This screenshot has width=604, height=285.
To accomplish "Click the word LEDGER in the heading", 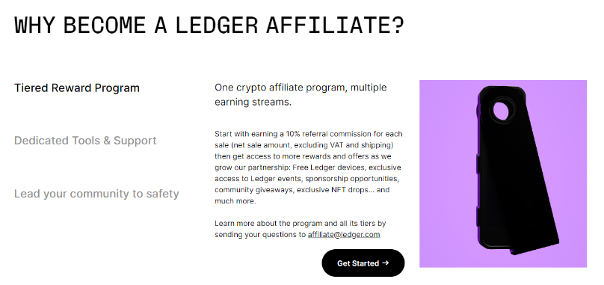I will point(217,25).
